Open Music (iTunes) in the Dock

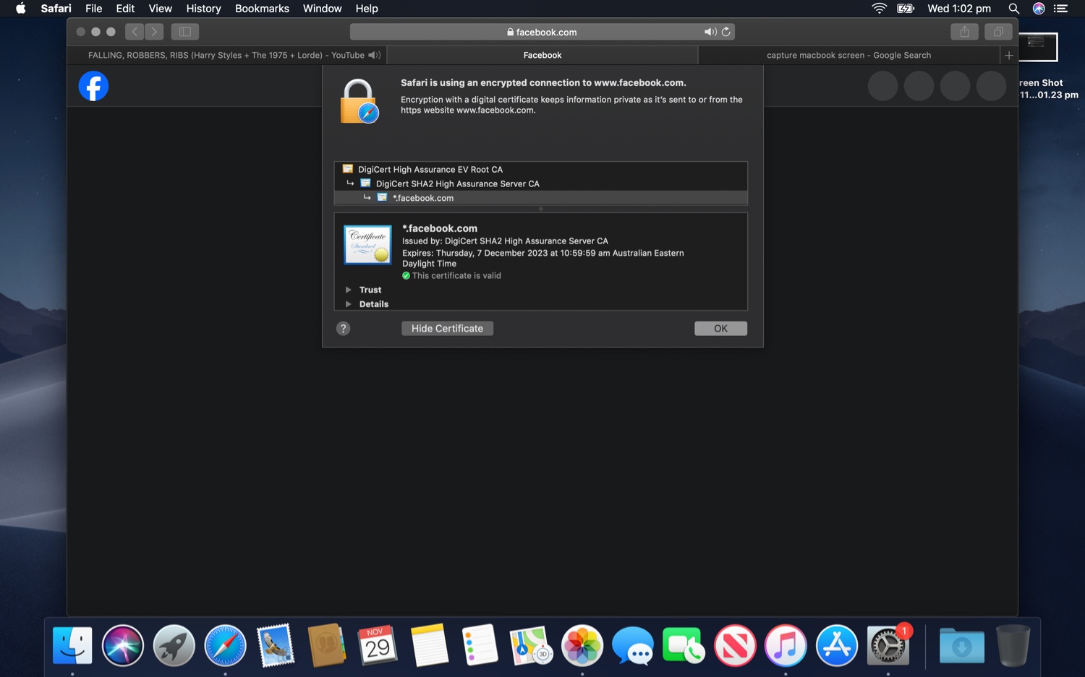click(x=786, y=645)
